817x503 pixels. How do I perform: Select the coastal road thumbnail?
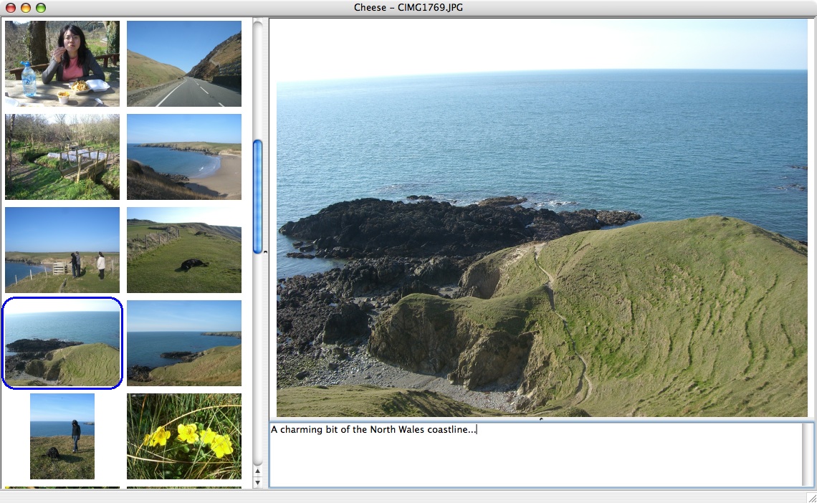click(184, 64)
